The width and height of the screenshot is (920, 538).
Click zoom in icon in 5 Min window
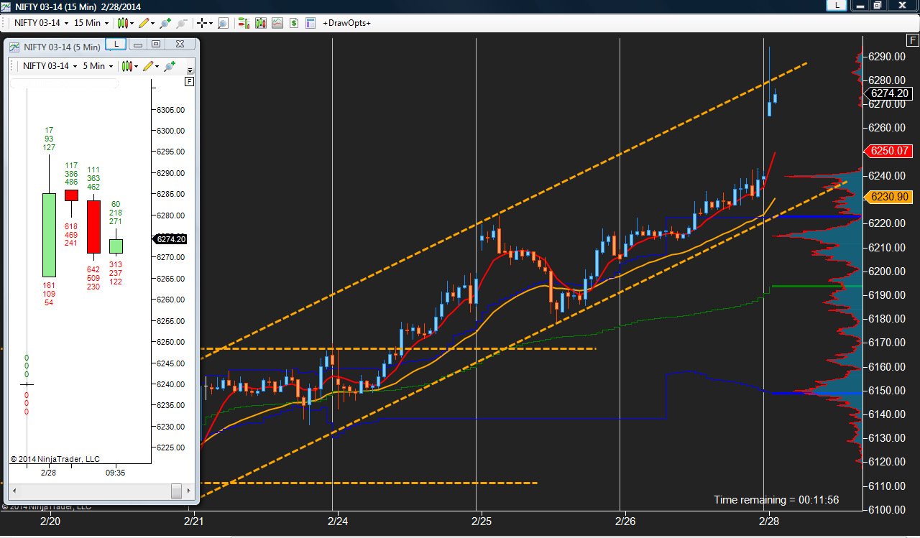point(170,66)
